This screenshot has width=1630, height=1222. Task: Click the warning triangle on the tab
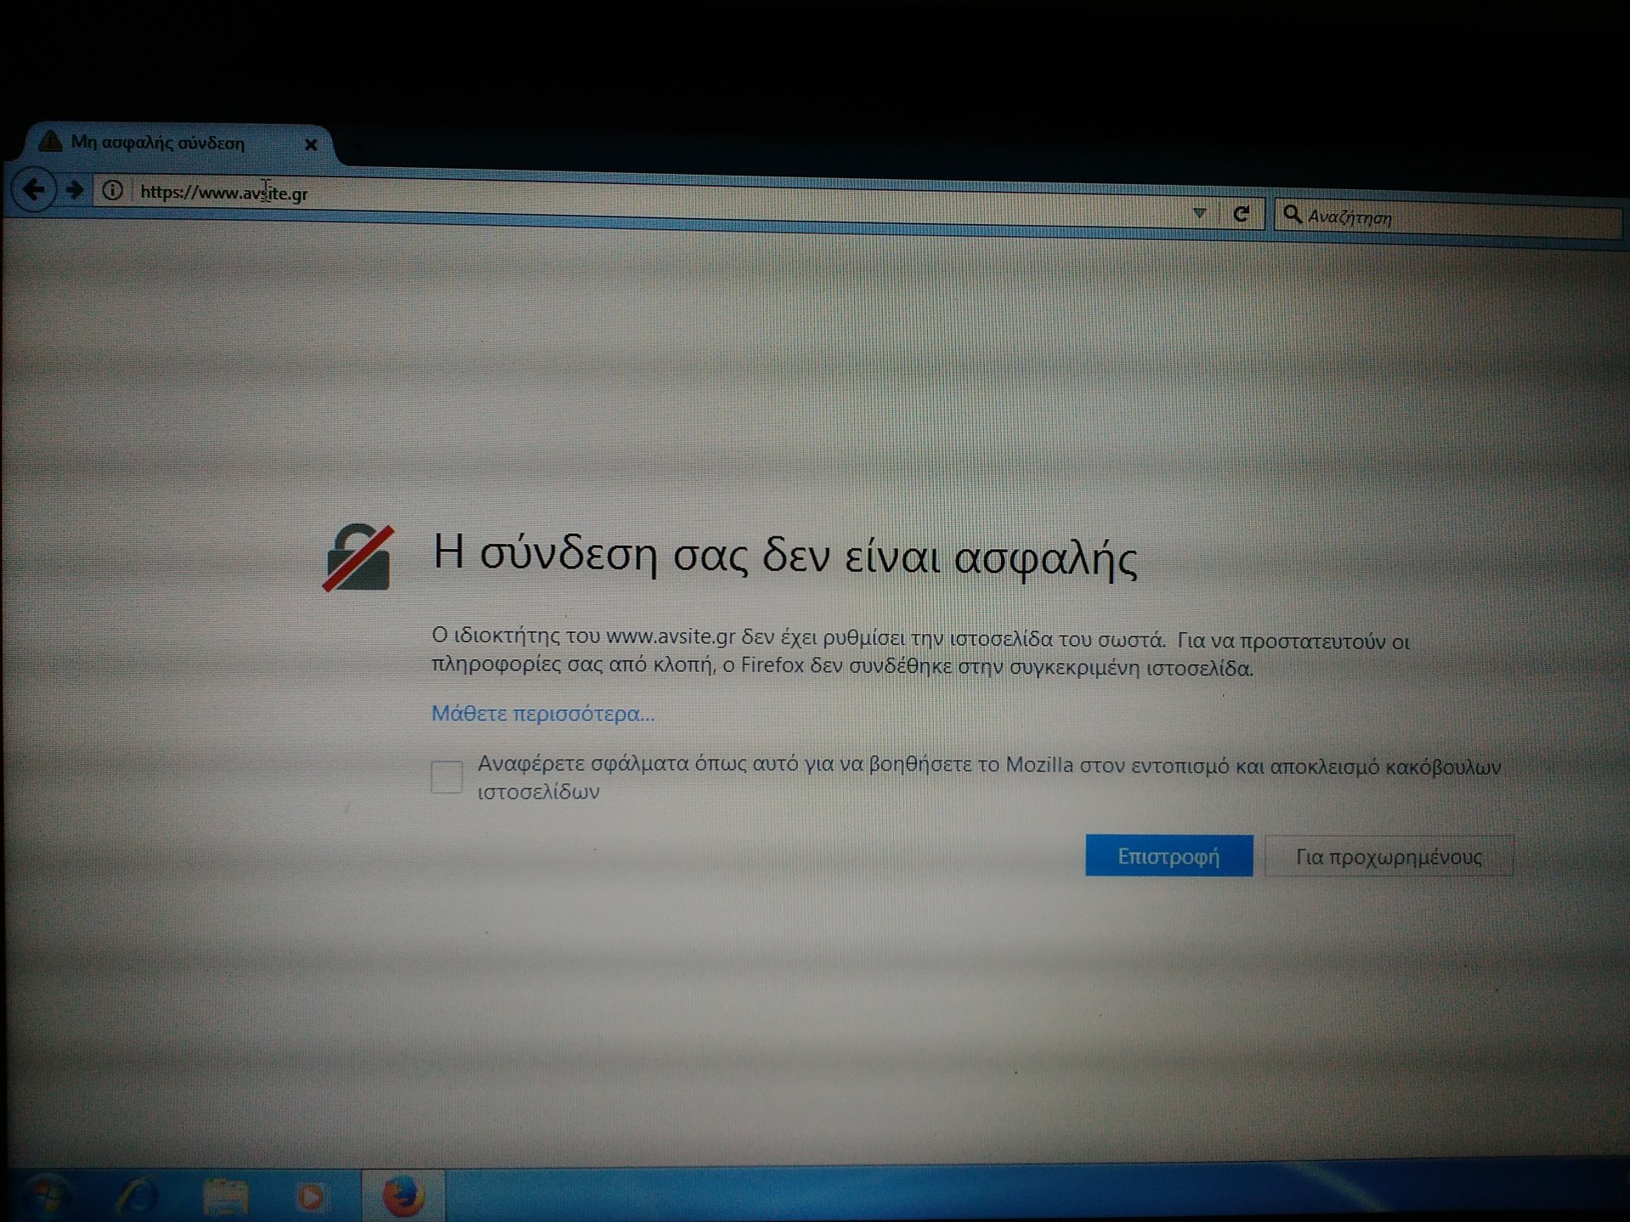click(x=51, y=141)
